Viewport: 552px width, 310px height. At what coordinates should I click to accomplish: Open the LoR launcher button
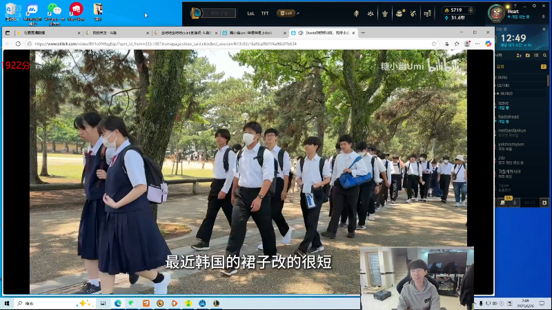click(286, 13)
